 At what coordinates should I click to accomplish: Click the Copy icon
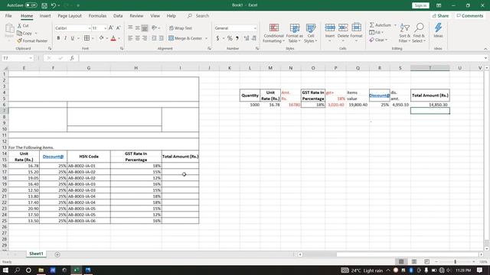(x=19, y=33)
